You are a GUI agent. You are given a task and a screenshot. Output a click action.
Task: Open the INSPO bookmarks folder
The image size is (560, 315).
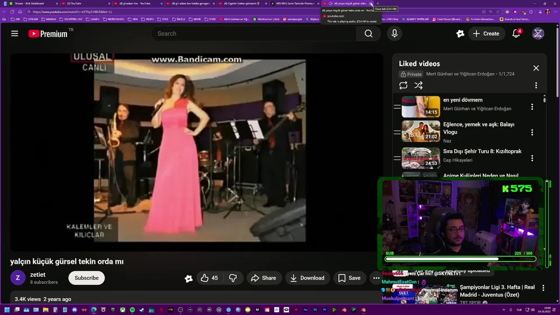coord(147,19)
